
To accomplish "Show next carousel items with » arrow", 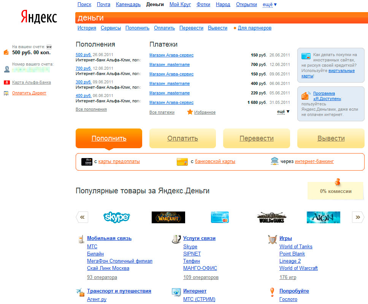I will click(x=358, y=217).
